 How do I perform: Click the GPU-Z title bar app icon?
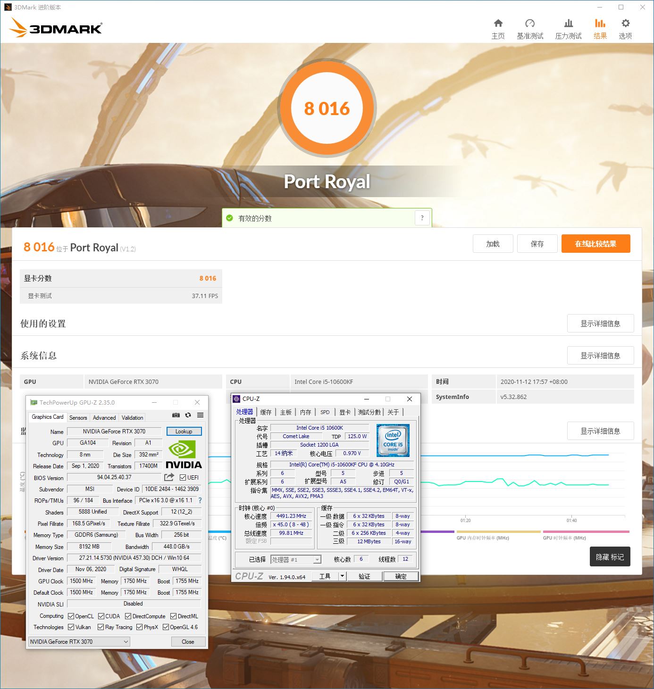click(x=34, y=402)
